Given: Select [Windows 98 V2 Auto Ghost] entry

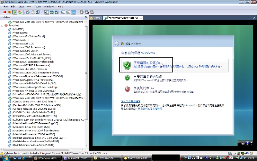Looking at the screenshot, I should click(29, 36).
